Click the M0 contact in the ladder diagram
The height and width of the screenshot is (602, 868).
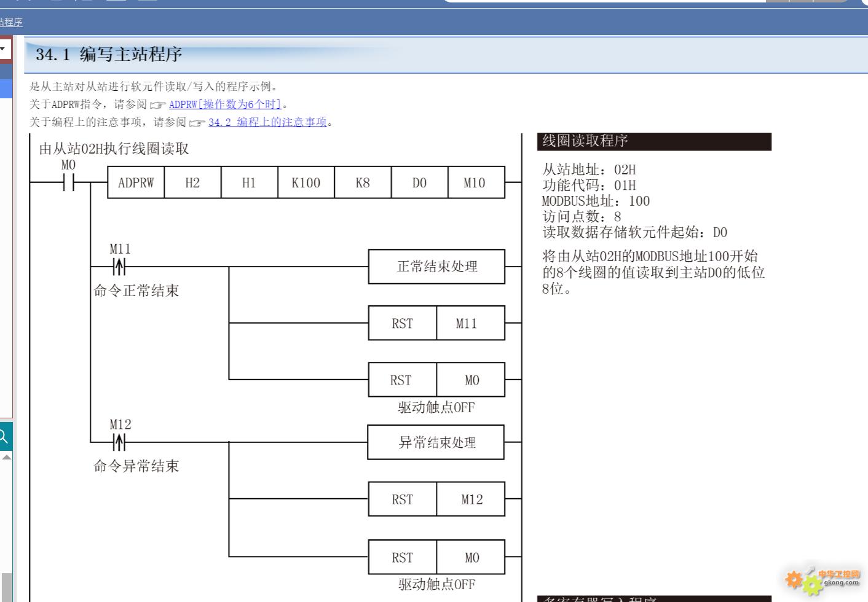[69, 181]
